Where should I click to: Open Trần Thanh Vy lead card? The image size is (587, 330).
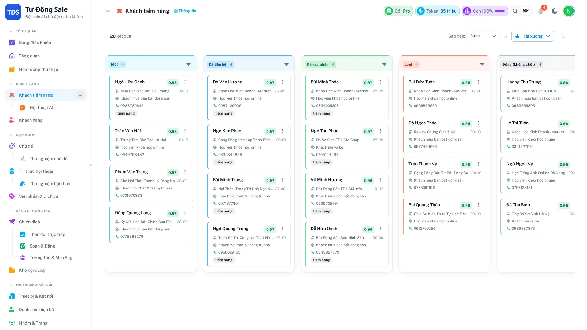click(444, 176)
